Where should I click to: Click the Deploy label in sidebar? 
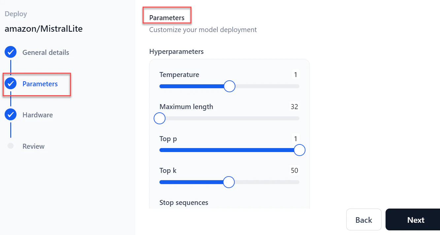tap(15, 14)
